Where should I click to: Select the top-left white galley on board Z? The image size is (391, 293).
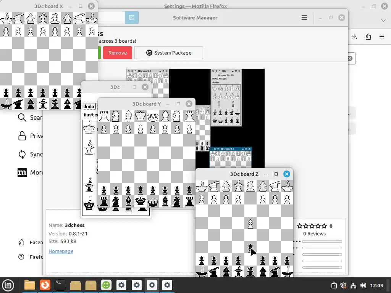[x=202, y=186]
